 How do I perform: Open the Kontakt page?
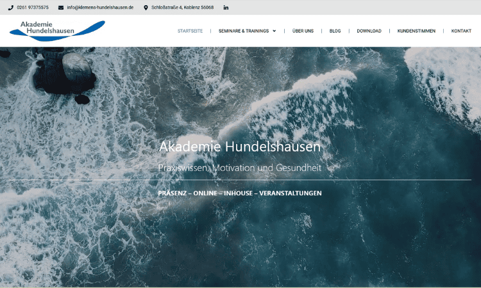coord(461,31)
